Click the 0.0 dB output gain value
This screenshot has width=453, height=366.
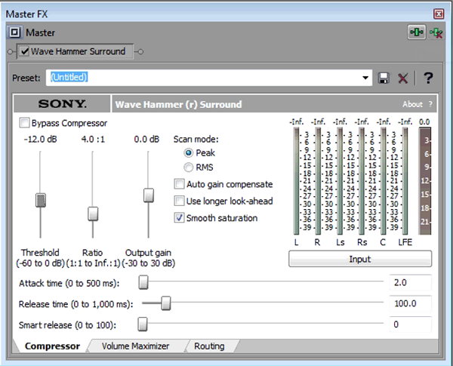coord(146,140)
